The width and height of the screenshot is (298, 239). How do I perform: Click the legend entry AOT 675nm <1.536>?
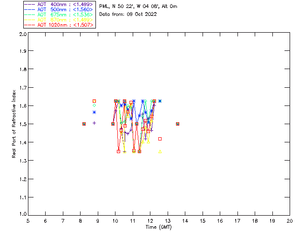click(59, 14)
